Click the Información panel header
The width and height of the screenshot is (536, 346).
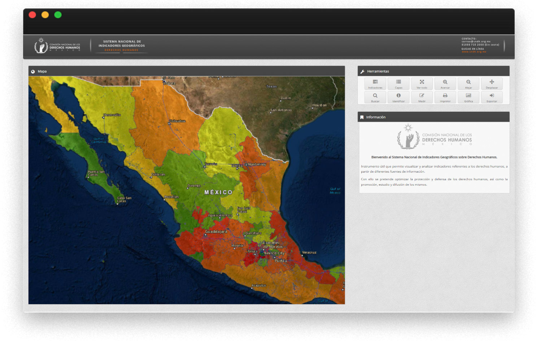click(433, 117)
